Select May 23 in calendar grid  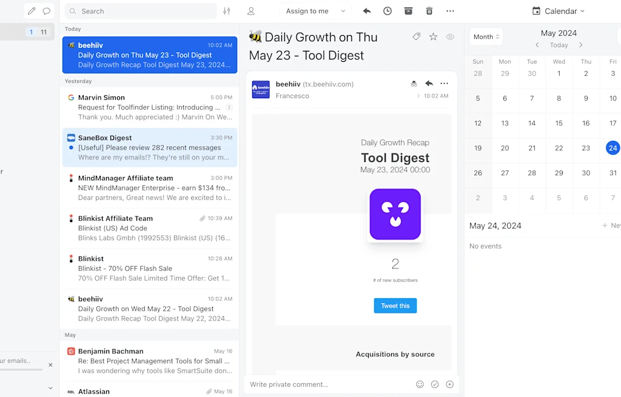586,148
